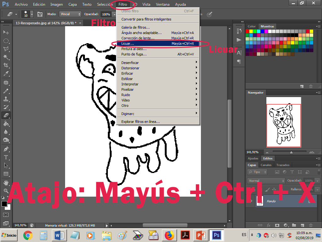The width and height of the screenshot is (322, 242).
Task: Click the create new layer icon
Action: coord(302,225)
